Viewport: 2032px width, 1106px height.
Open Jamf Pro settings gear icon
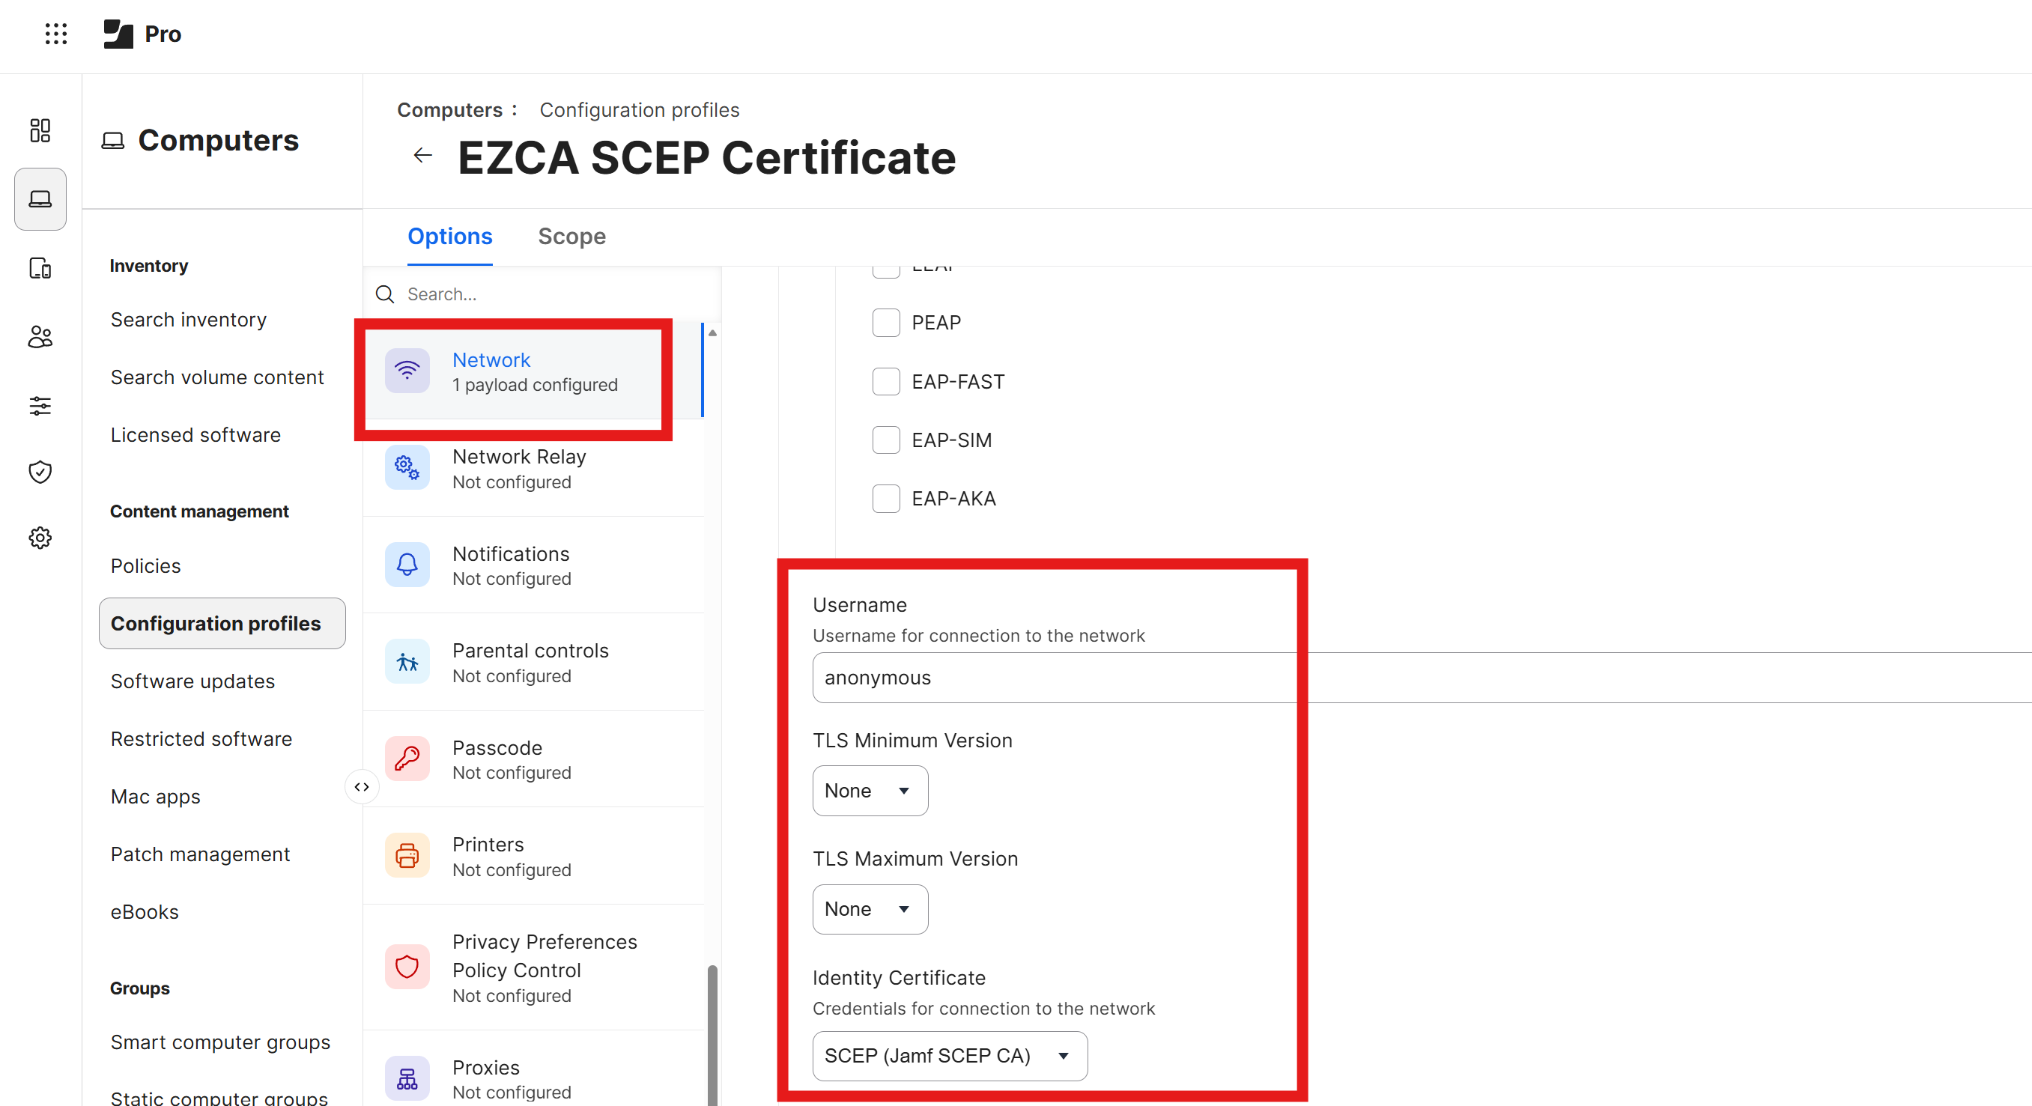[40, 537]
